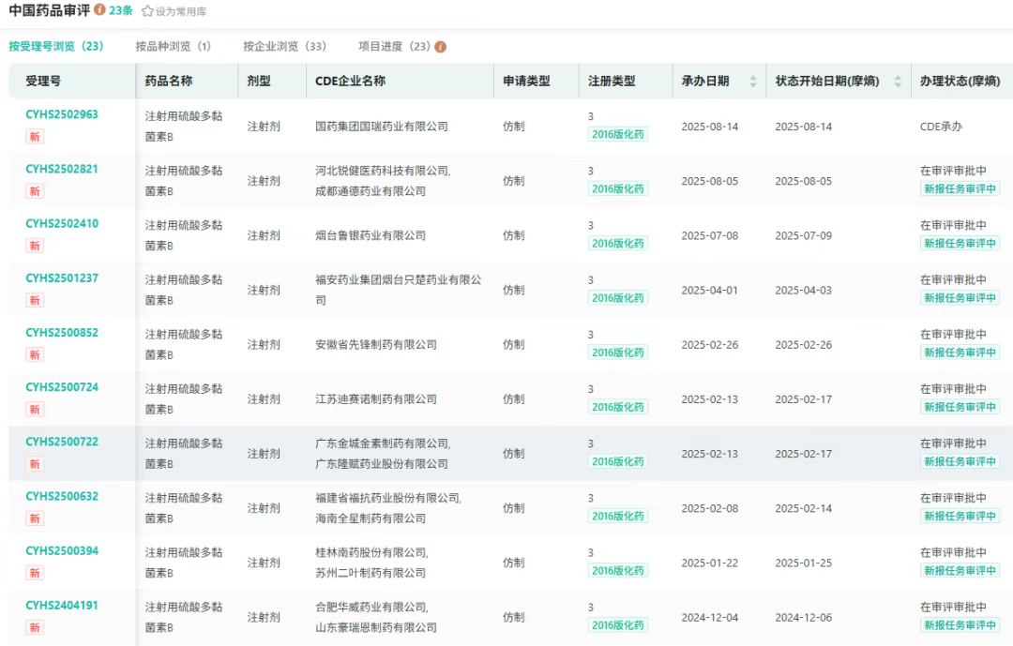This screenshot has width=1013, height=646.
Task: Click the 新 badge under CYHS2502963
Action: 35,137
